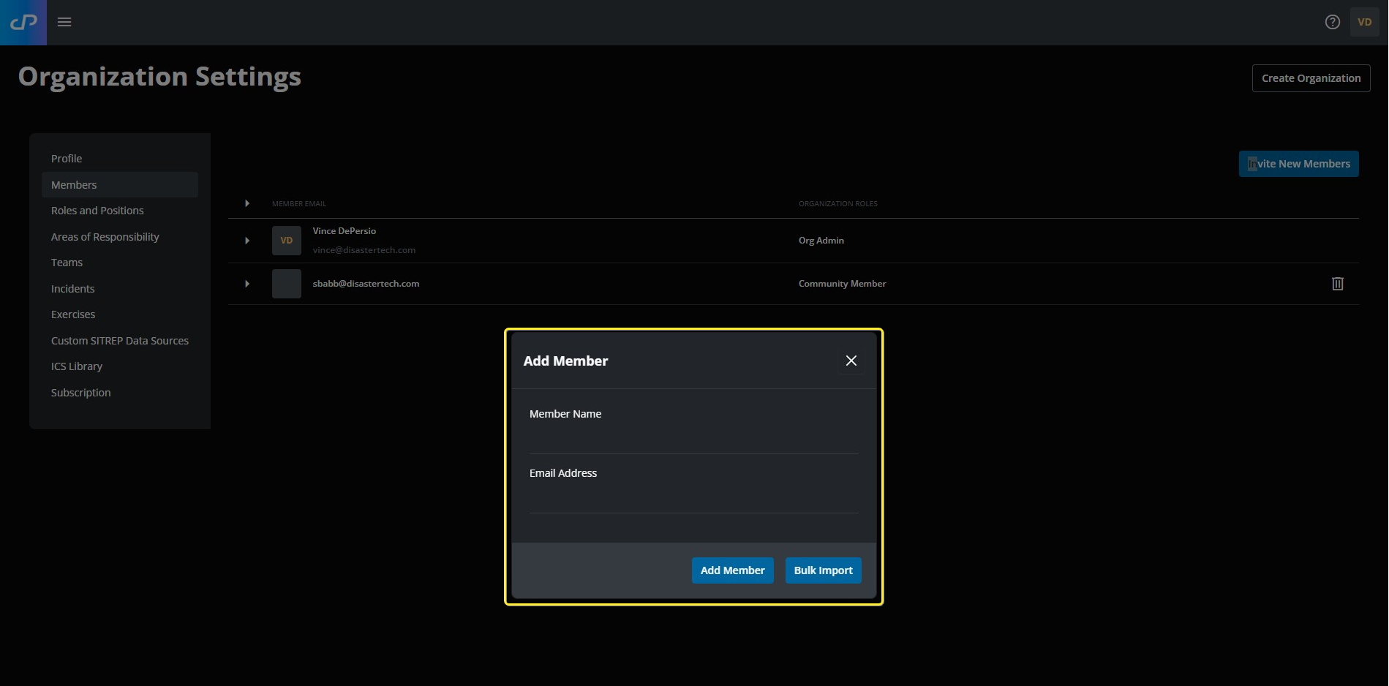The height and width of the screenshot is (686, 1389).
Task: Expand all rows via header arrow
Action: coord(247,203)
